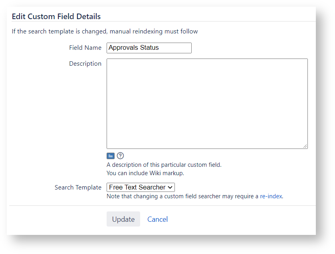
Task: Follow the re-index link
Action: point(271,196)
